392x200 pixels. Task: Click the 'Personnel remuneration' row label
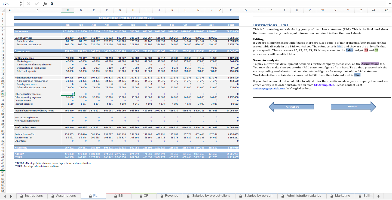[x=29, y=44]
